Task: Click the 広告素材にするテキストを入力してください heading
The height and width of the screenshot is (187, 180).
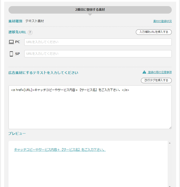Action: (43, 73)
